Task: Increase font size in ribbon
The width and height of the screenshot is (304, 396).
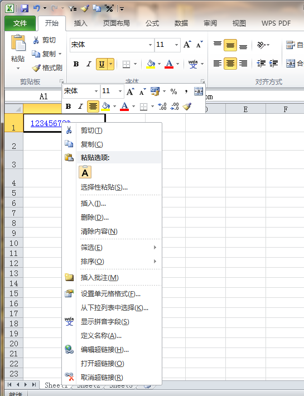Action: point(187,45)
